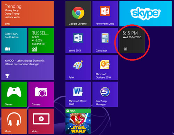Click the suitcase icon on travel tile
This screenshot has width=174, height=135.
(7, 49)
